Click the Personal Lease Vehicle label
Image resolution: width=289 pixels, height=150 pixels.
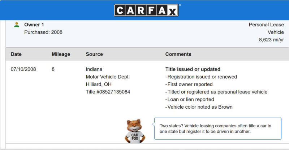[266, 28]
